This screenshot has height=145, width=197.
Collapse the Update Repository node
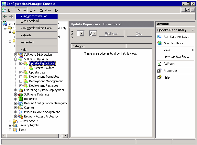tap(21, 63)
